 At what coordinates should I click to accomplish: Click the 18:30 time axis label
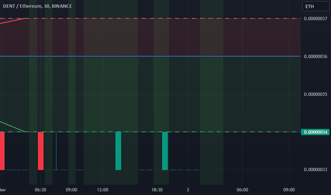157,190
